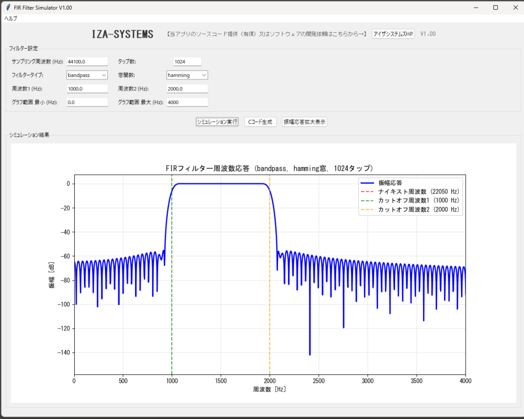This screenshot has width=524, height=419.
Task: Click the シミュレーション実行 button
Action: (217, 122)
